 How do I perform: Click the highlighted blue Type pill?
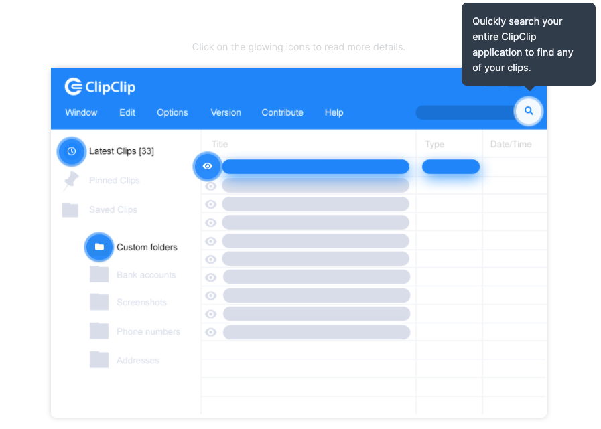tap(451, 167)
